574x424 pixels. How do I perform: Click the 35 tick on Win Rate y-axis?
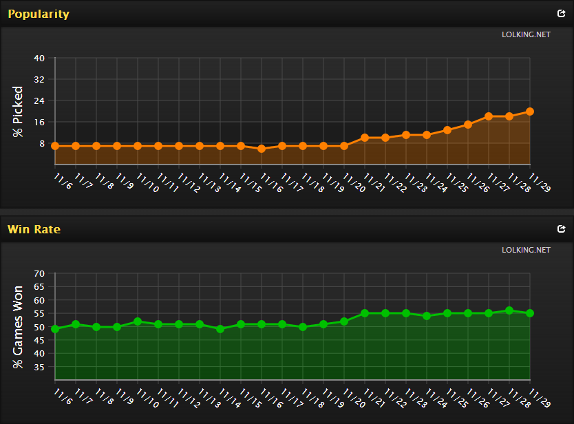39,367
